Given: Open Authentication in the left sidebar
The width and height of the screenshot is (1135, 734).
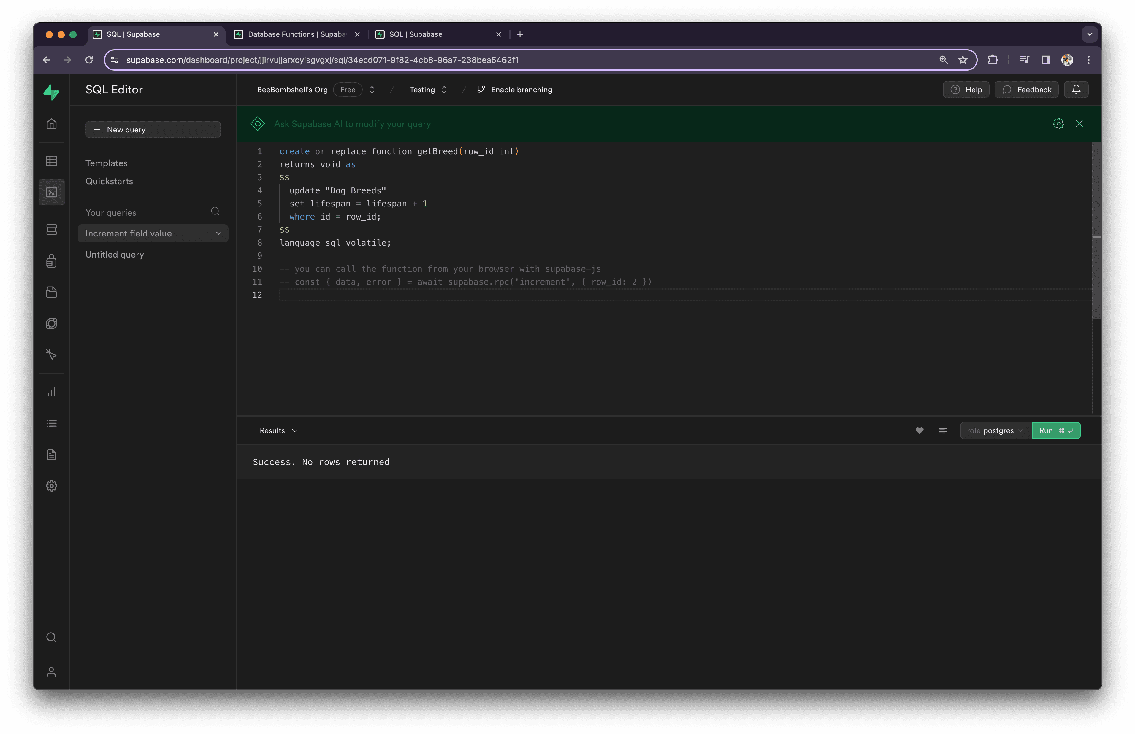Looking at the screenshot, I should point(51,261).
